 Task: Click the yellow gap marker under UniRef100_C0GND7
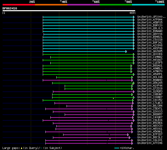pyautogui.click(x=113, y=98)
